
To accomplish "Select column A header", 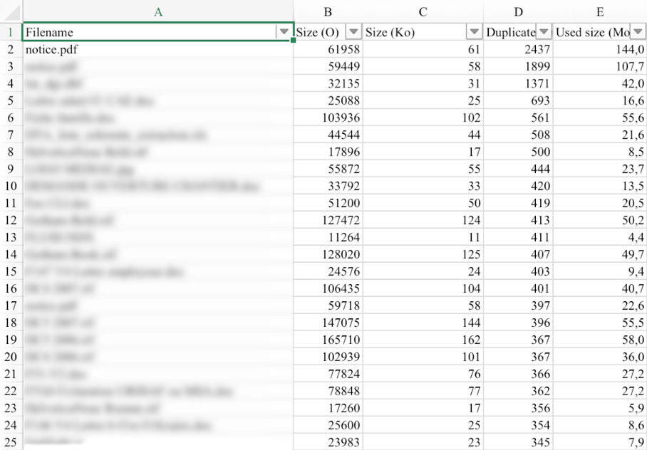I will [x=158, y=11].
